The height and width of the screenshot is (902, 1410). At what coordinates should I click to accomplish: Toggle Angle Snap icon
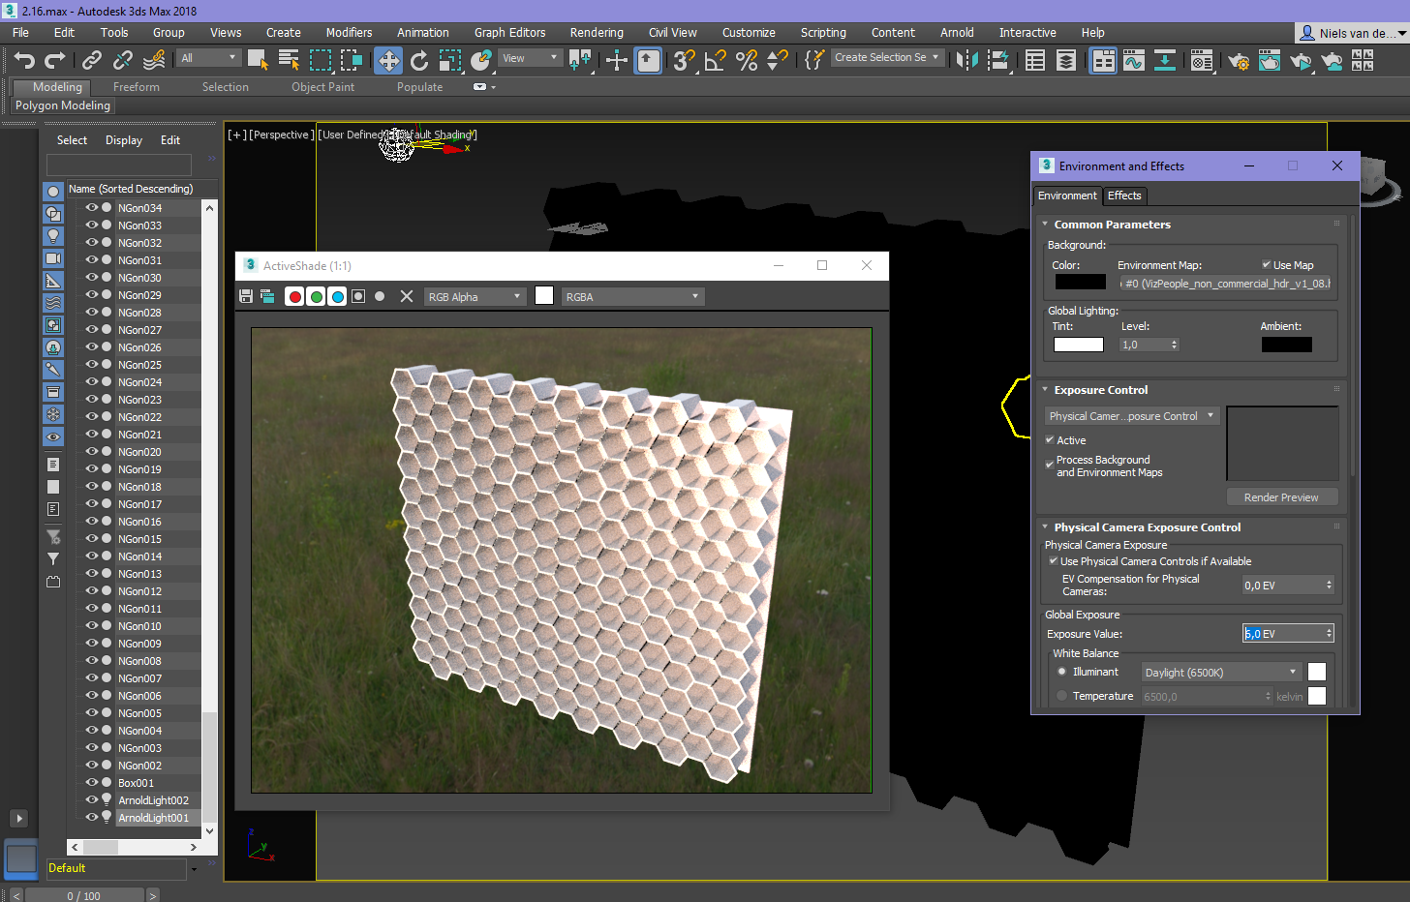coord(716,61)
